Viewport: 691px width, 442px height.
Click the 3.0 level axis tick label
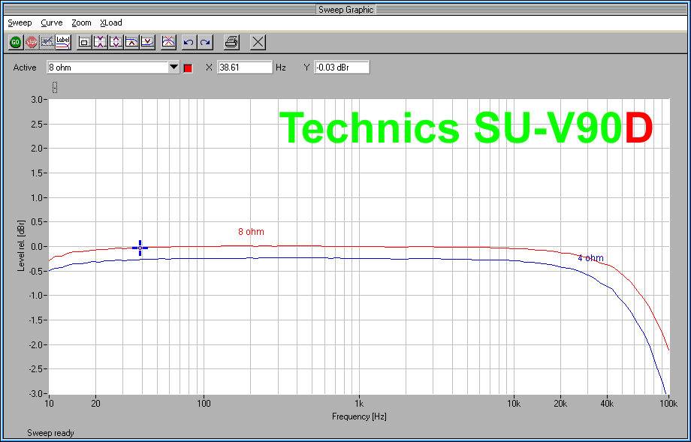38,100
